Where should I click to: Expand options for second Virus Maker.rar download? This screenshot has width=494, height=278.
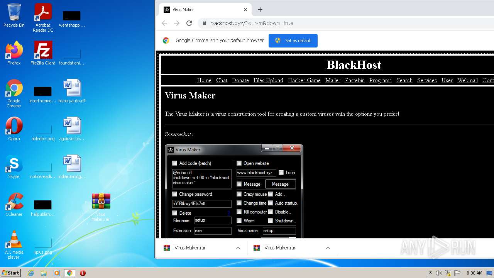tap(328, 248)
